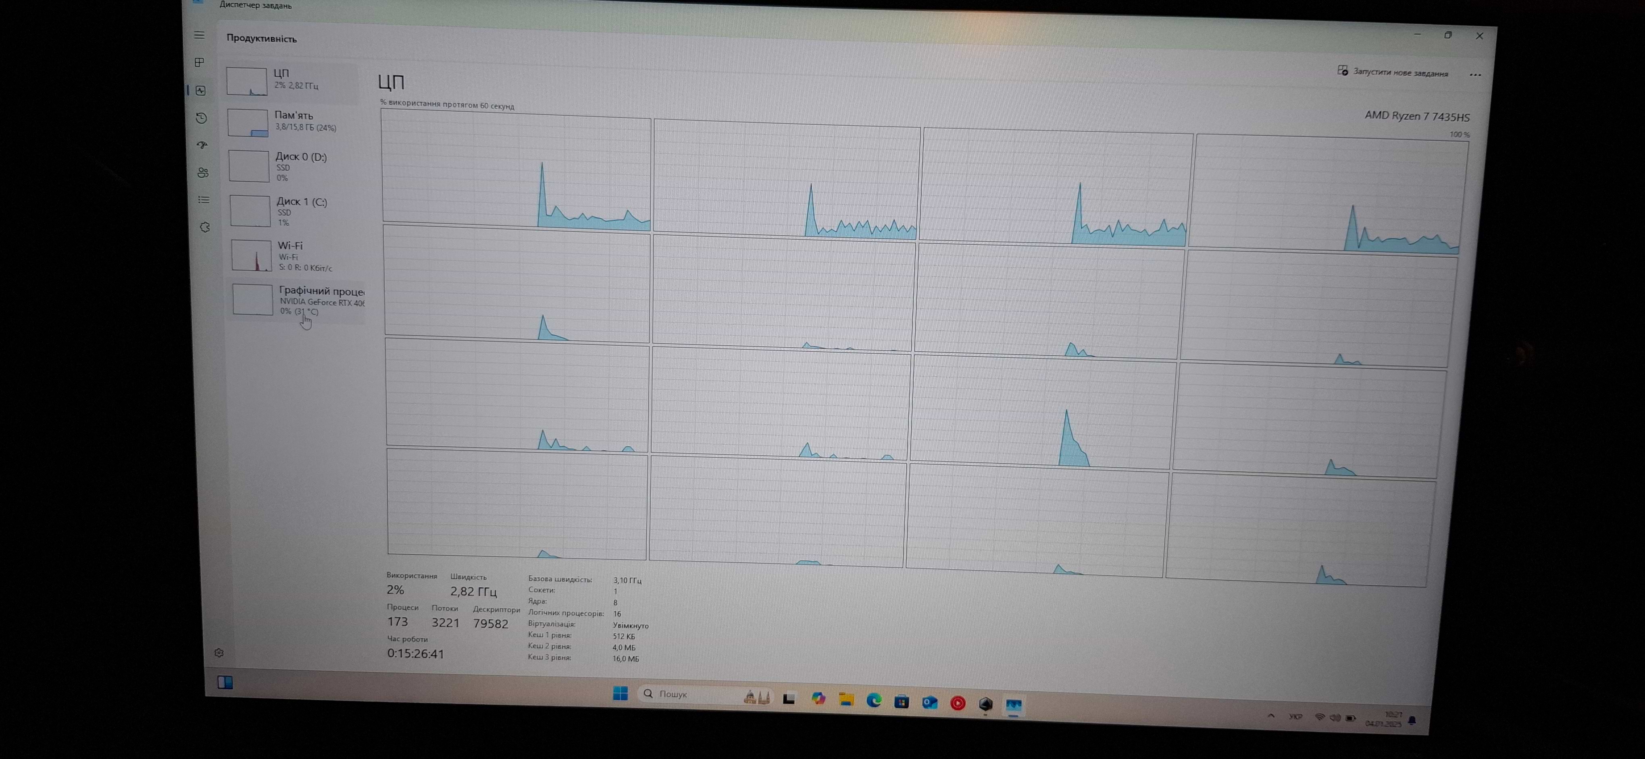
Task: Open the Windows Start menu
Action: click(x=620, y=693)
